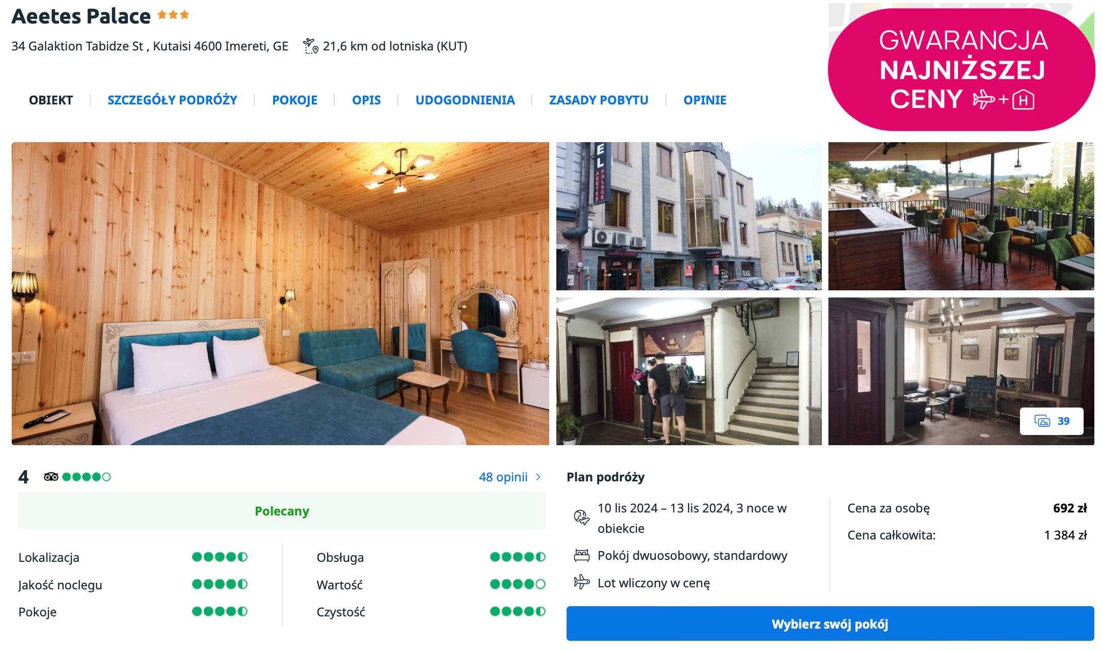Go to SZCZEGÓŁY PODRÓŻY section

tap(172, 100)
